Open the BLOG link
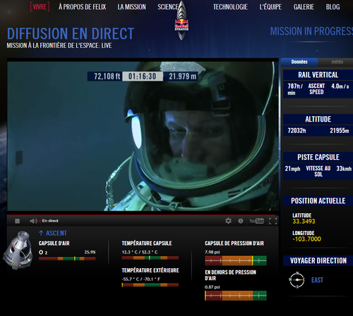This screenshot has width=353, height=316. pyautogui.click(x=333, y=7)
